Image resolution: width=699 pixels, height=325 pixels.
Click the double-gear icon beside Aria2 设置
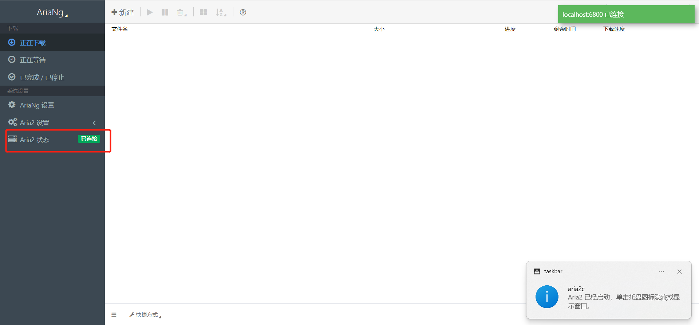[x=13, y=122]
